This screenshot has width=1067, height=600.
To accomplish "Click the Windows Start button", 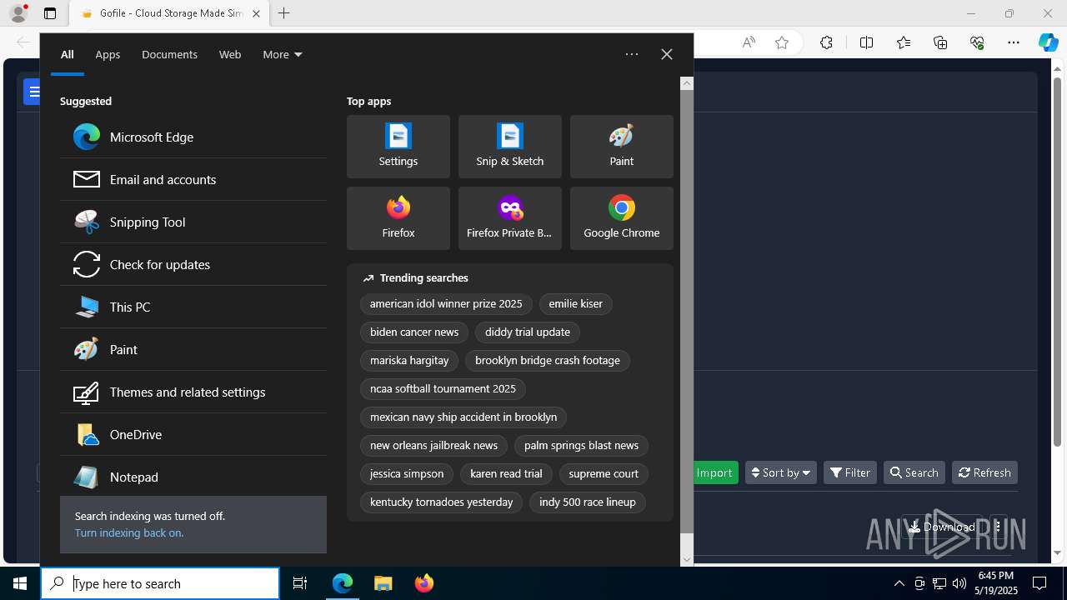I will point(20,583).
